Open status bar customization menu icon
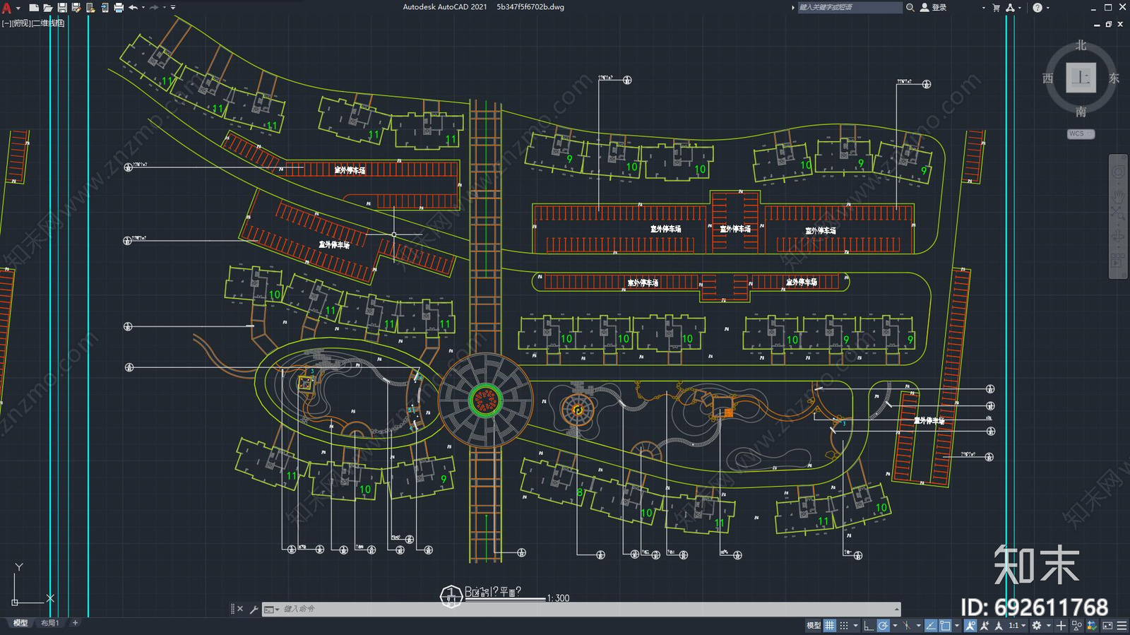 [x=1122, y=625]
